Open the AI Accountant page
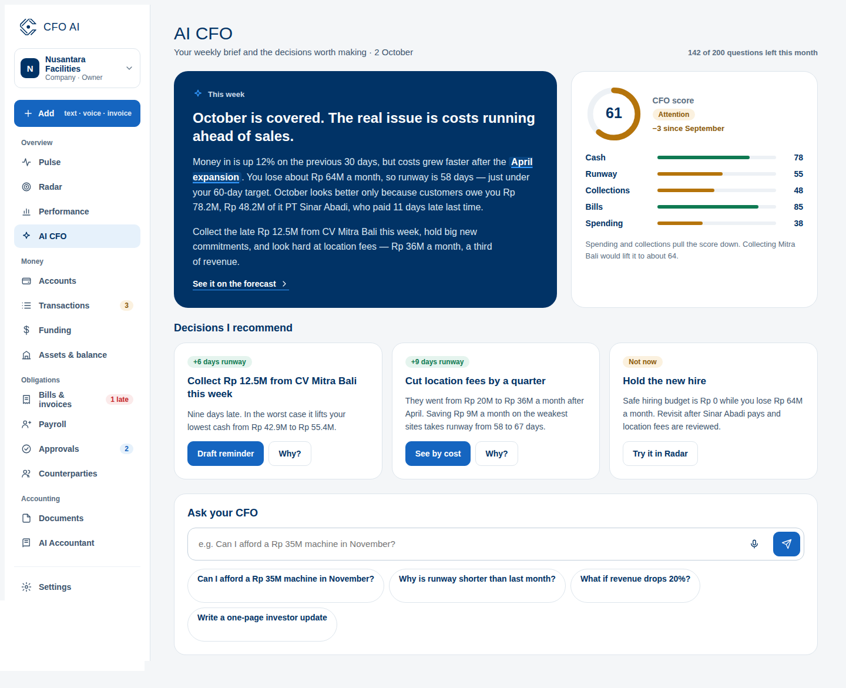 (77, 543)
